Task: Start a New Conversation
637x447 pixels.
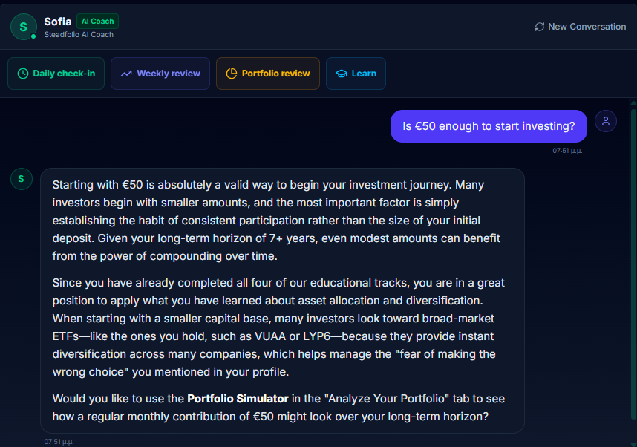Action: click(580, 27)
